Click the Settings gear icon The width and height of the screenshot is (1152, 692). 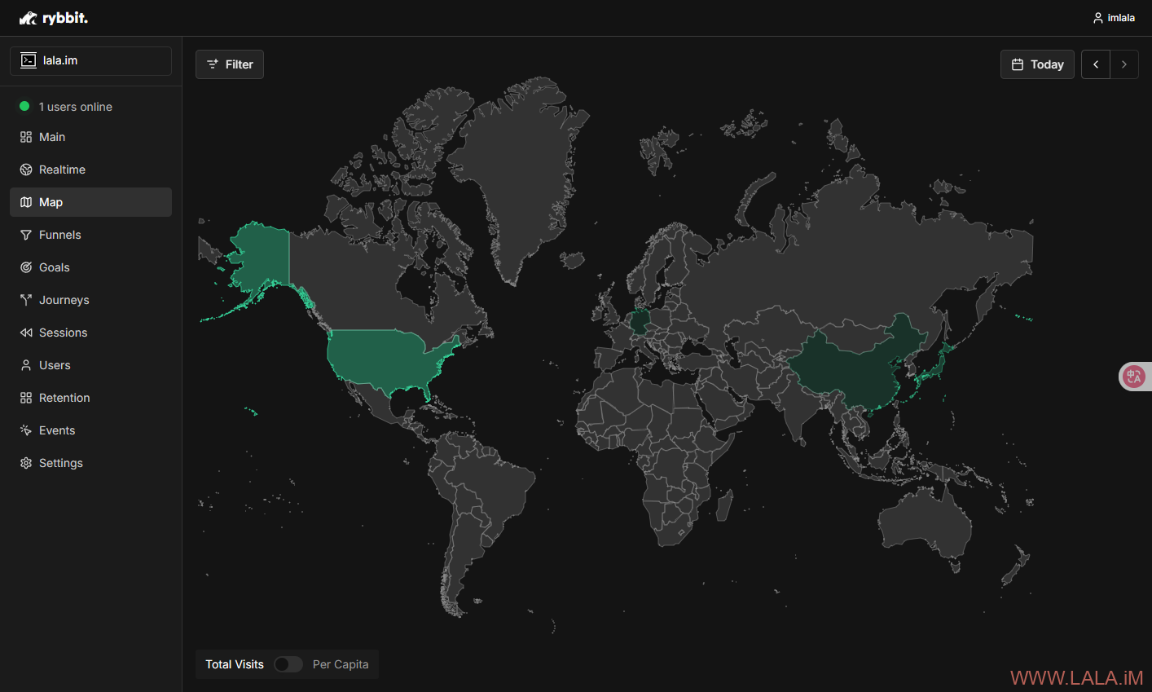26,463
